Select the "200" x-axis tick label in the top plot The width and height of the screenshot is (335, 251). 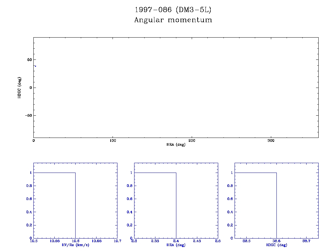coord(192,141)
